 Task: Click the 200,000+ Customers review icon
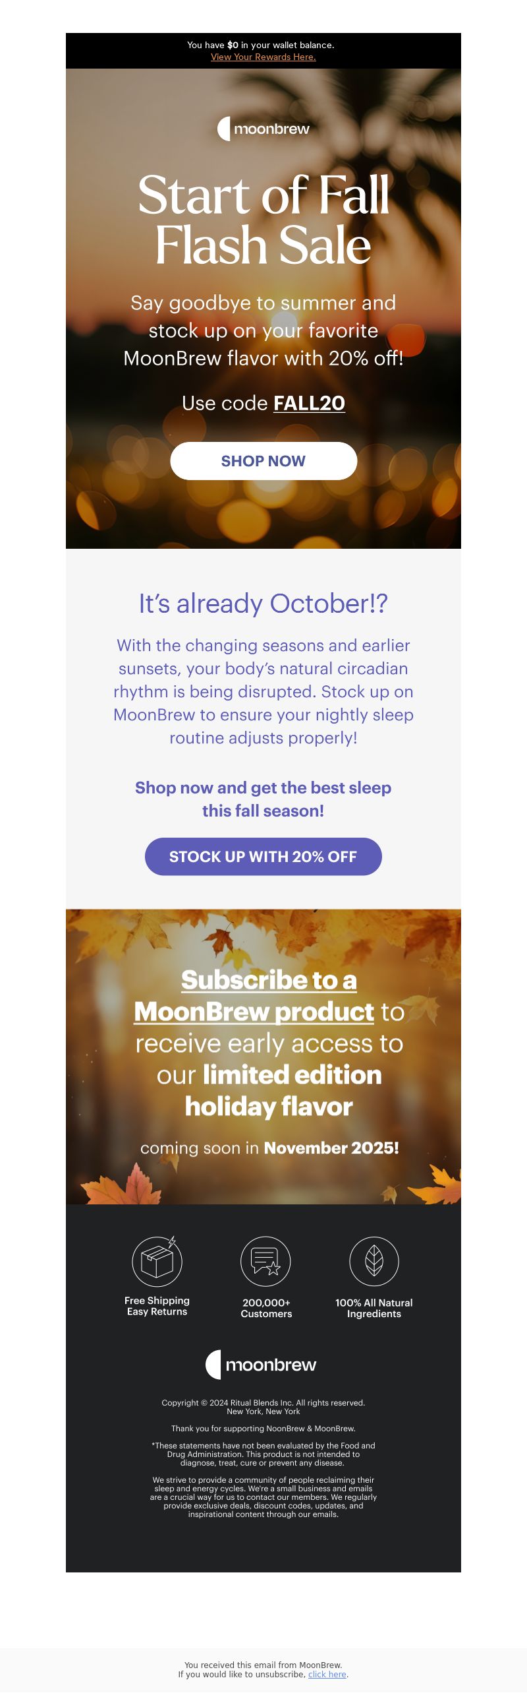coord(265,1261)
